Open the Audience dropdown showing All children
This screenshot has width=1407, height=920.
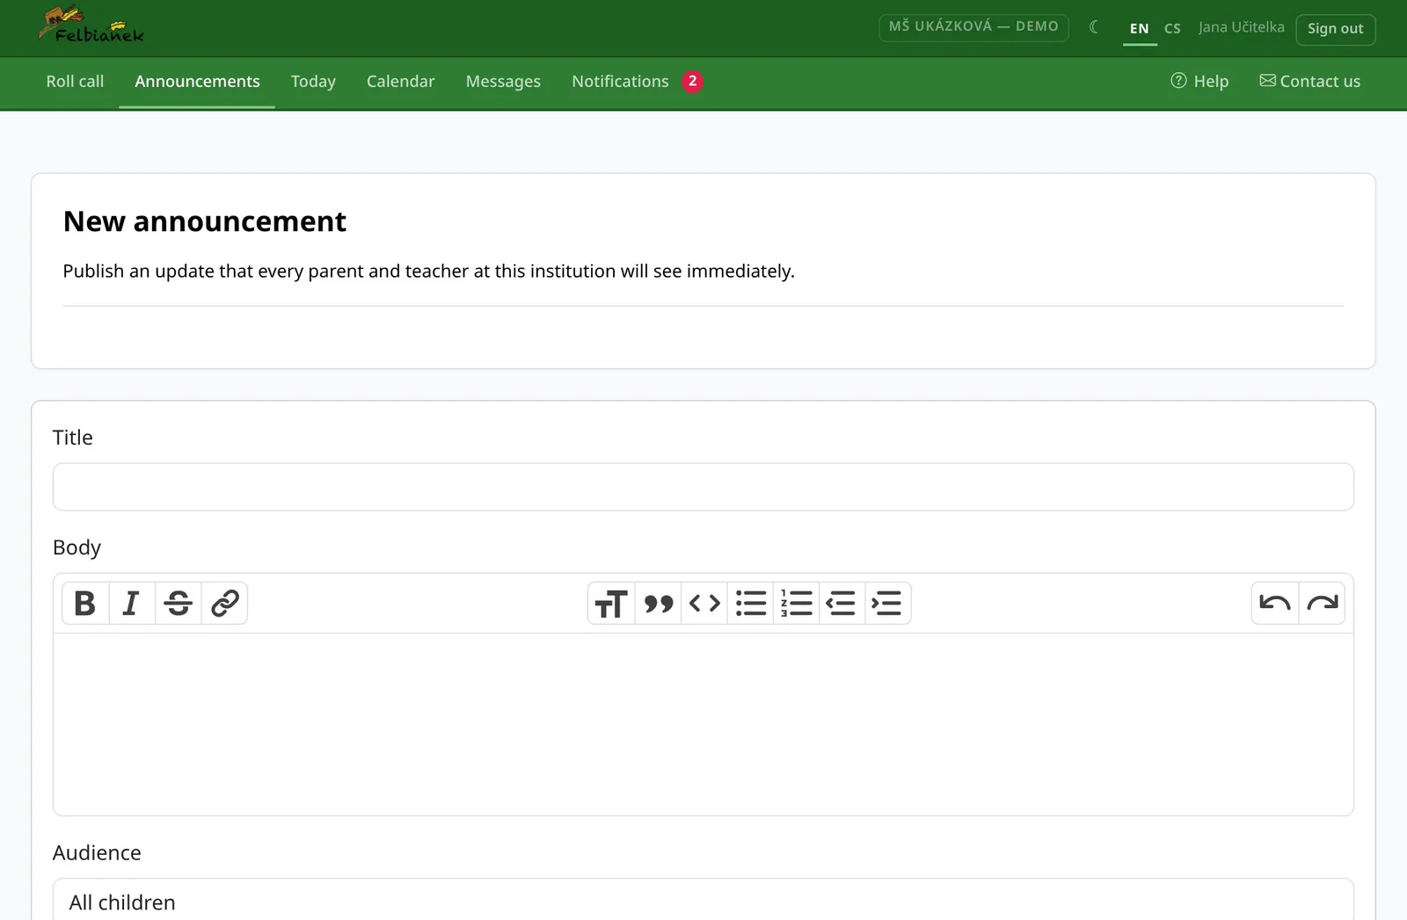(703, 900)
